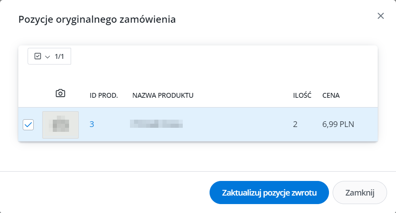Select the highlighted product row
Image resolution: width=396 pixels, height=213 pixels.
tap(198, 125)
